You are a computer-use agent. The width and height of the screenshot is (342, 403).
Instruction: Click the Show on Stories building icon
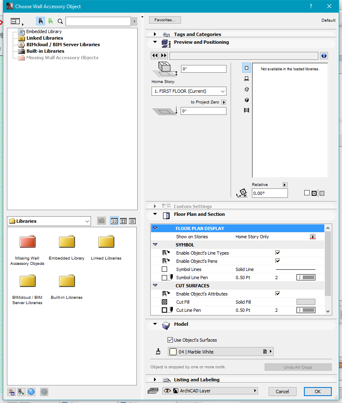[313, 237]
